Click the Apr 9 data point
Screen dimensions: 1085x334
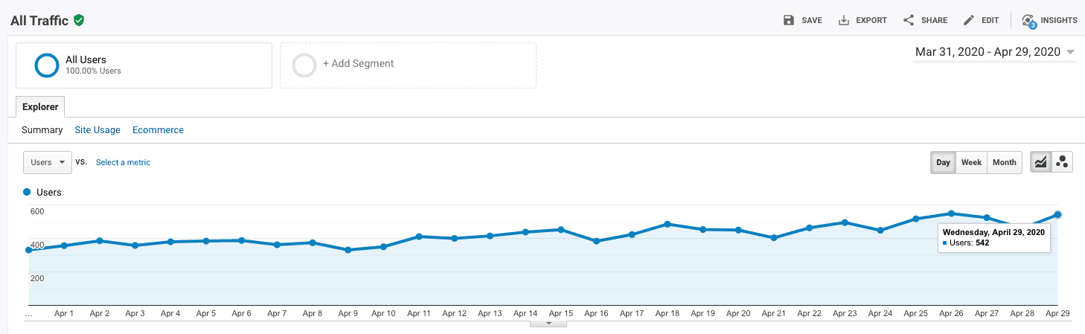click(x=348, y=250)
